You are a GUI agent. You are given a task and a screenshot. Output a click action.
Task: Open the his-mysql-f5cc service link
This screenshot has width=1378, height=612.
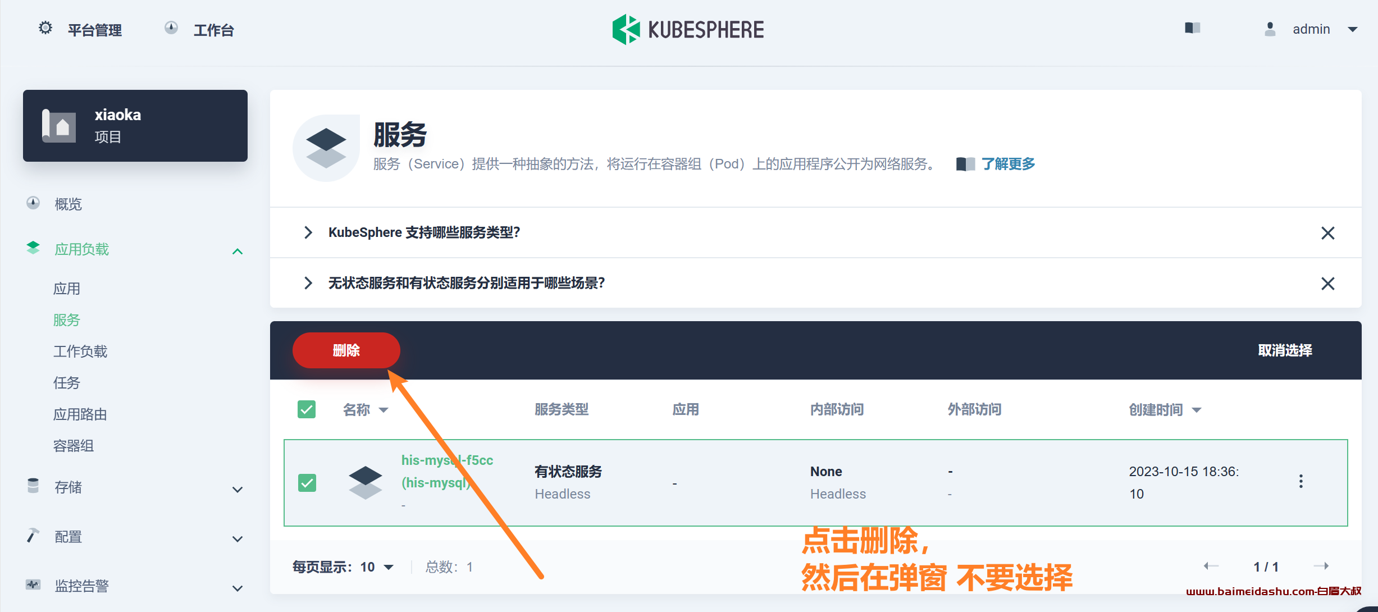pyautogui.click(x=447, y=471)
